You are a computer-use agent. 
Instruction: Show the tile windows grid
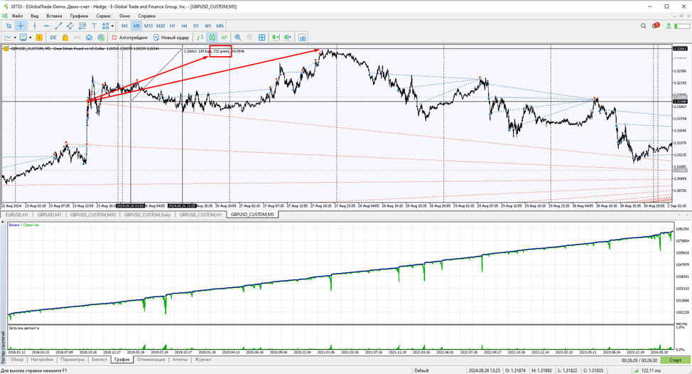click(x=261, y=38)
